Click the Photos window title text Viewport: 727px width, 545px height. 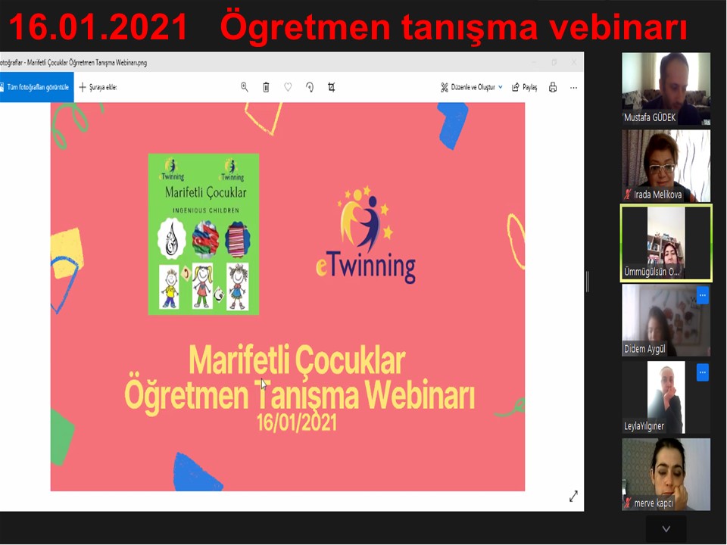[73, 63]
